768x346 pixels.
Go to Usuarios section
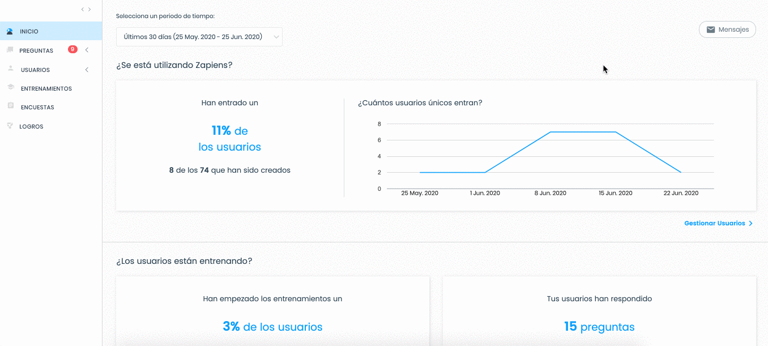coord(35,70)
